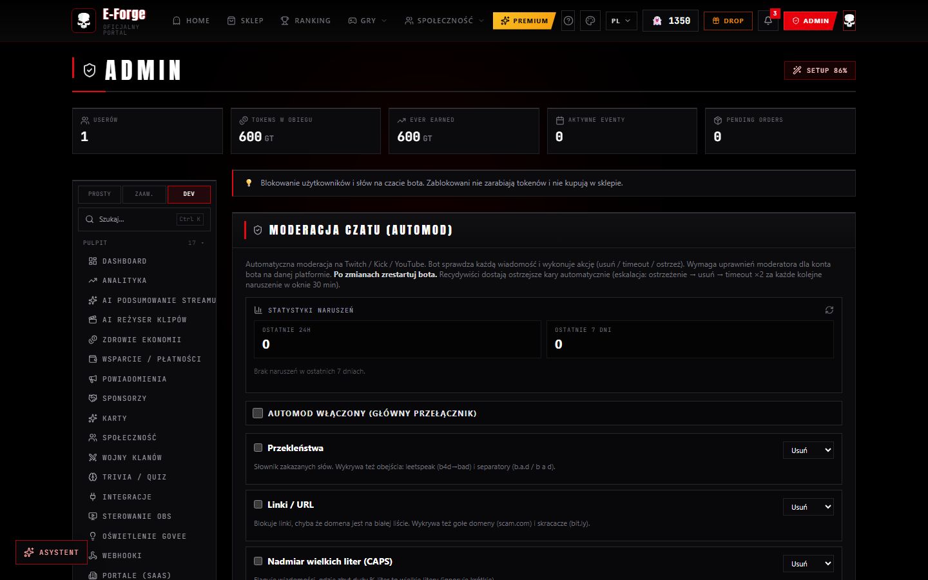Toggle the Przekleństwa checkbox

click(x=258, y=447)
